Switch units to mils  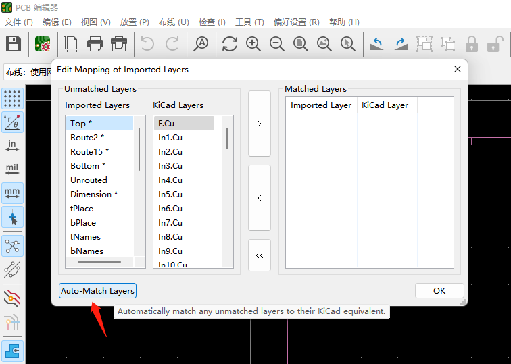pyautogui.click(x=12, y=170)
